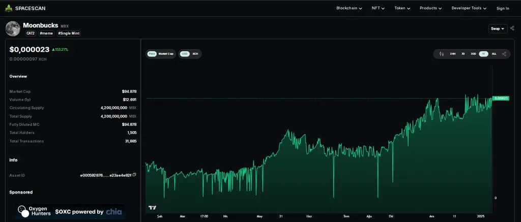521x222 pixels.
Task: Click the Info section heading
Action: [13, 160]
